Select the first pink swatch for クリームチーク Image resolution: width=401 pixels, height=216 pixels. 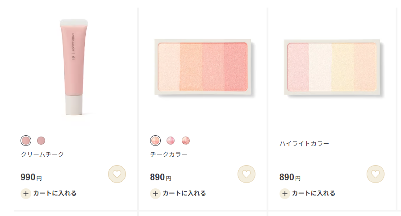[x=26, y=141]
